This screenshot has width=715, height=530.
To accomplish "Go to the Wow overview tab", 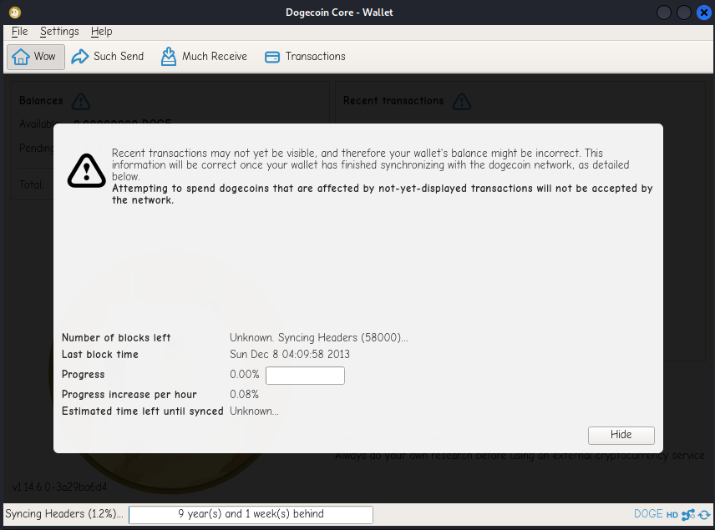I will (36, 57).
